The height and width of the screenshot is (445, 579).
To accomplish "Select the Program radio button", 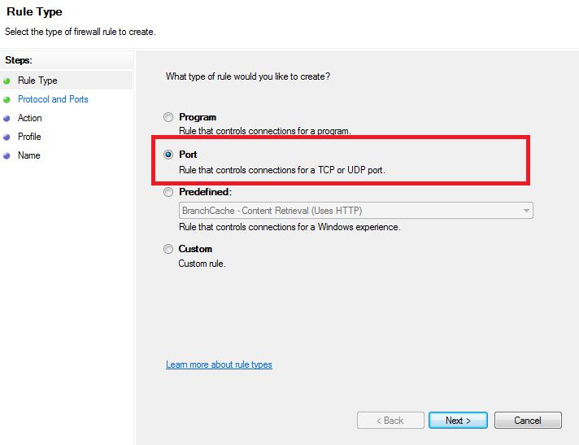I will [168, 117].
